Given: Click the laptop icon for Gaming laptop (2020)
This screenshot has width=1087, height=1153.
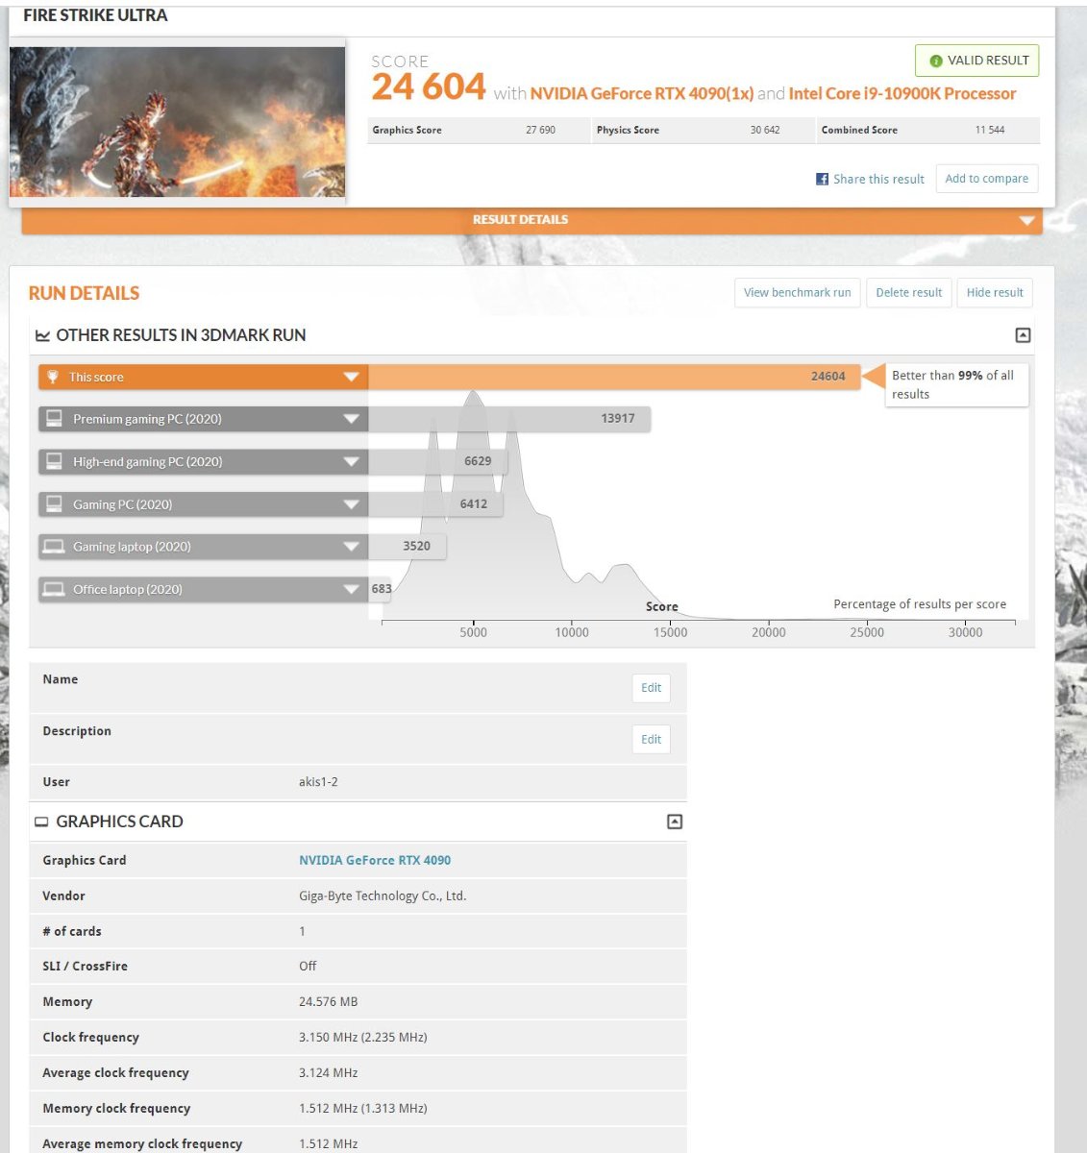Looking at the screenshot, I should click(x=55, y=547).
